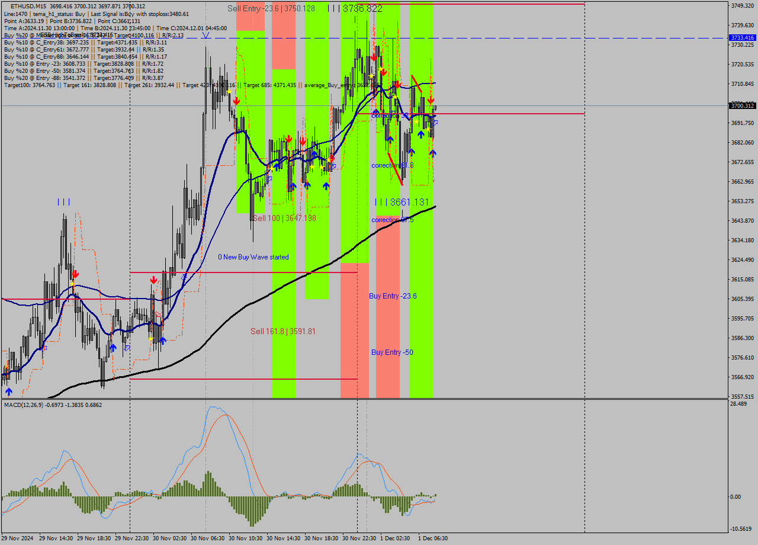
Task: Select the 'Buy %10 @ Entry -23: 3608.733' row
Action: click(x=83, y=63)
